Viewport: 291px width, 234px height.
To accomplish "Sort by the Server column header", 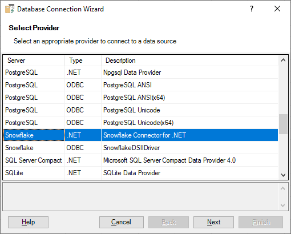I will pyautogui.click(x=34, y=60).
